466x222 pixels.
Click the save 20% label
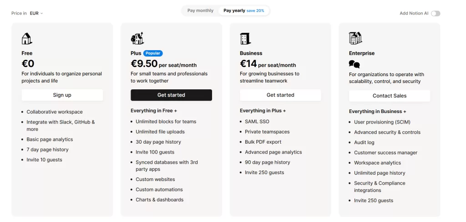click(255, 11)
